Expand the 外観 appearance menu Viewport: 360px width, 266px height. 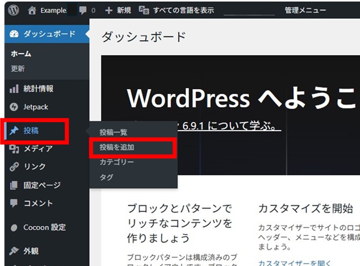31,251
